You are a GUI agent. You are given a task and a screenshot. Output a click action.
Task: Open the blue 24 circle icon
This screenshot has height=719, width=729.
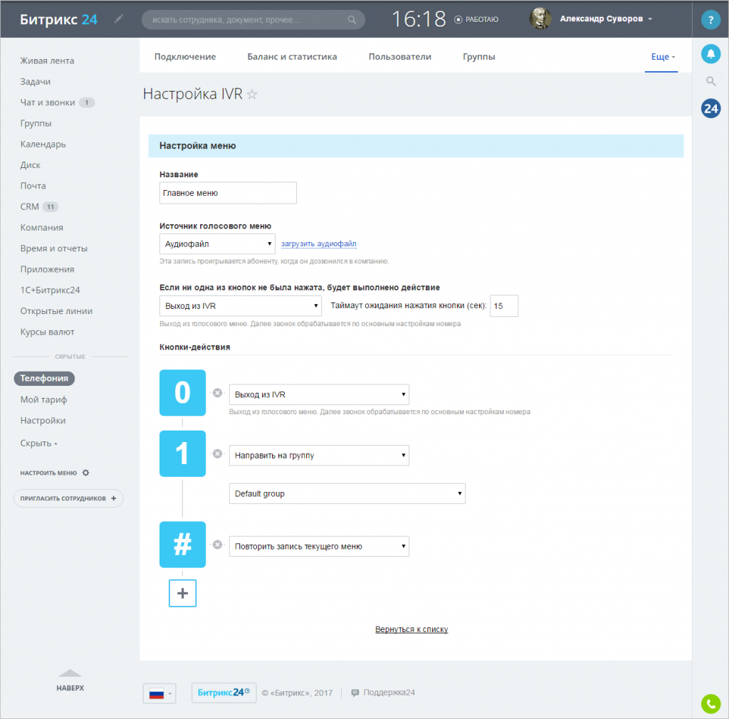click(x=710, y=108)
